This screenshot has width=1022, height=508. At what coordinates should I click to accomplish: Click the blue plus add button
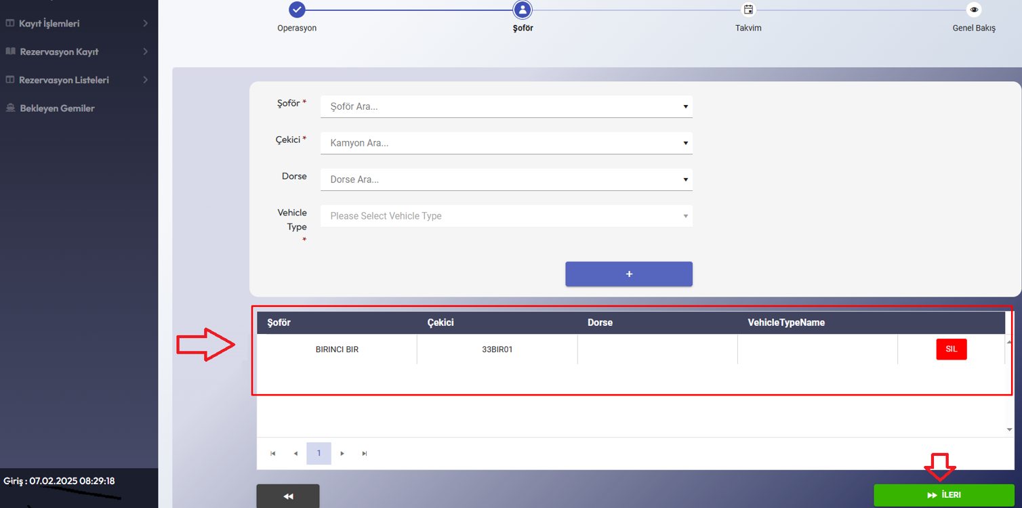(x=629, y=274)
